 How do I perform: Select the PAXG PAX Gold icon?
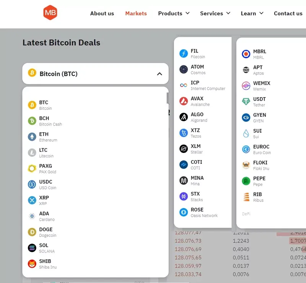point(32,168)
